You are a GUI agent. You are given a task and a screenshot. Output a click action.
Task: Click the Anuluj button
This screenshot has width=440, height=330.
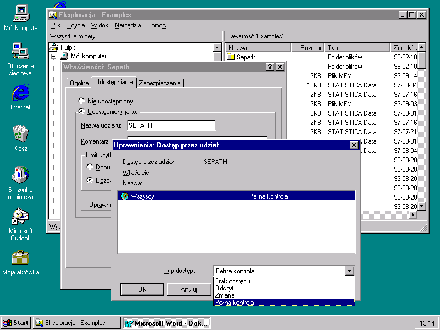(x=189, y=289)
